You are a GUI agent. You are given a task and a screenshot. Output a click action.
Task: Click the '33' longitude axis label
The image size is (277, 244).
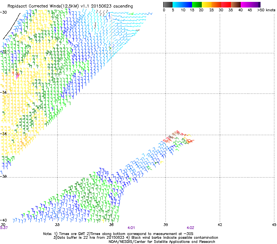57,225
